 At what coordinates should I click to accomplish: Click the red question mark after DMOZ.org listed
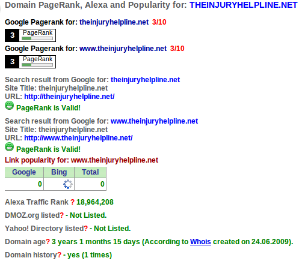click(x=62, y=215)
